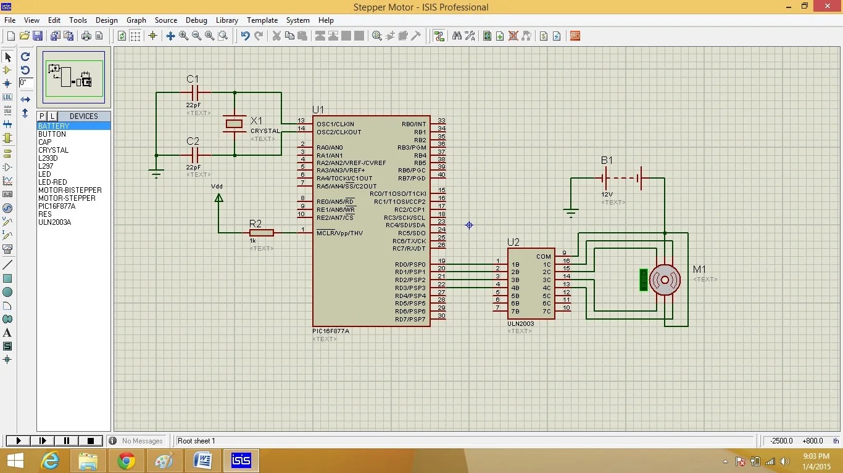Open Google Chrome from the taskbar

click(127, 461)
